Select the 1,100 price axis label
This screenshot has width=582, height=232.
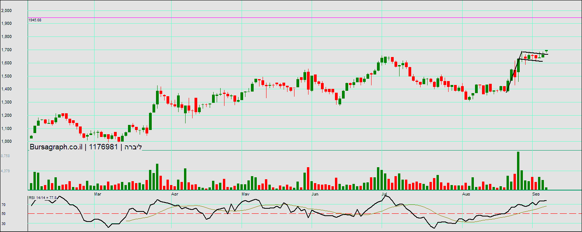pyautogui.click(x=6, y=129)
